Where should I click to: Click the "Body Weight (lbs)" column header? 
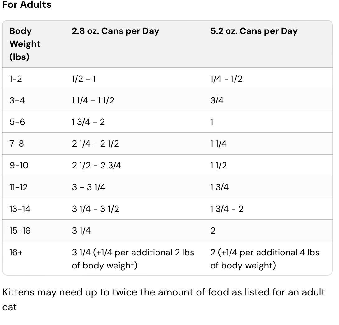point(25,44)
